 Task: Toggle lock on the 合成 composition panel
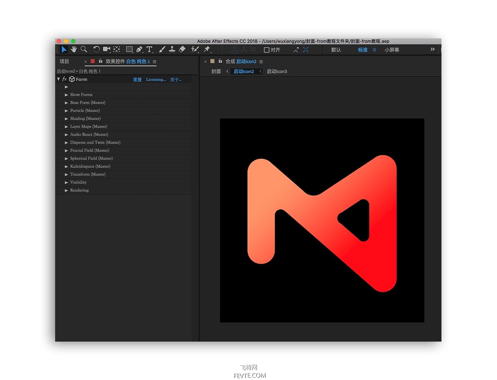220,61
